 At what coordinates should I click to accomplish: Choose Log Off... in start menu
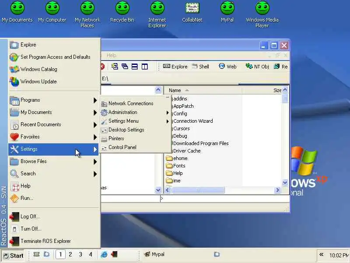[53, 217]
